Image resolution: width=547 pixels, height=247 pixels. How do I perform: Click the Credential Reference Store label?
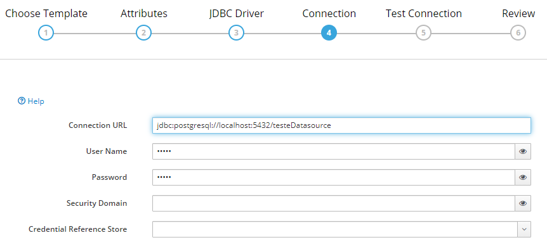(x=78, y=229)
